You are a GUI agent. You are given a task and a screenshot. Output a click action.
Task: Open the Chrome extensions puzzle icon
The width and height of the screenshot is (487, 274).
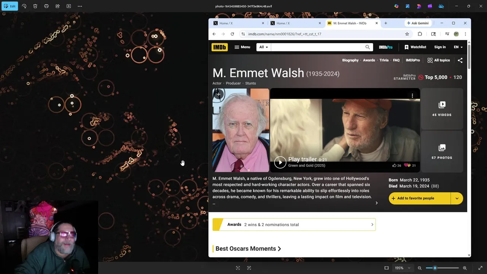click(x=420, y=34)
